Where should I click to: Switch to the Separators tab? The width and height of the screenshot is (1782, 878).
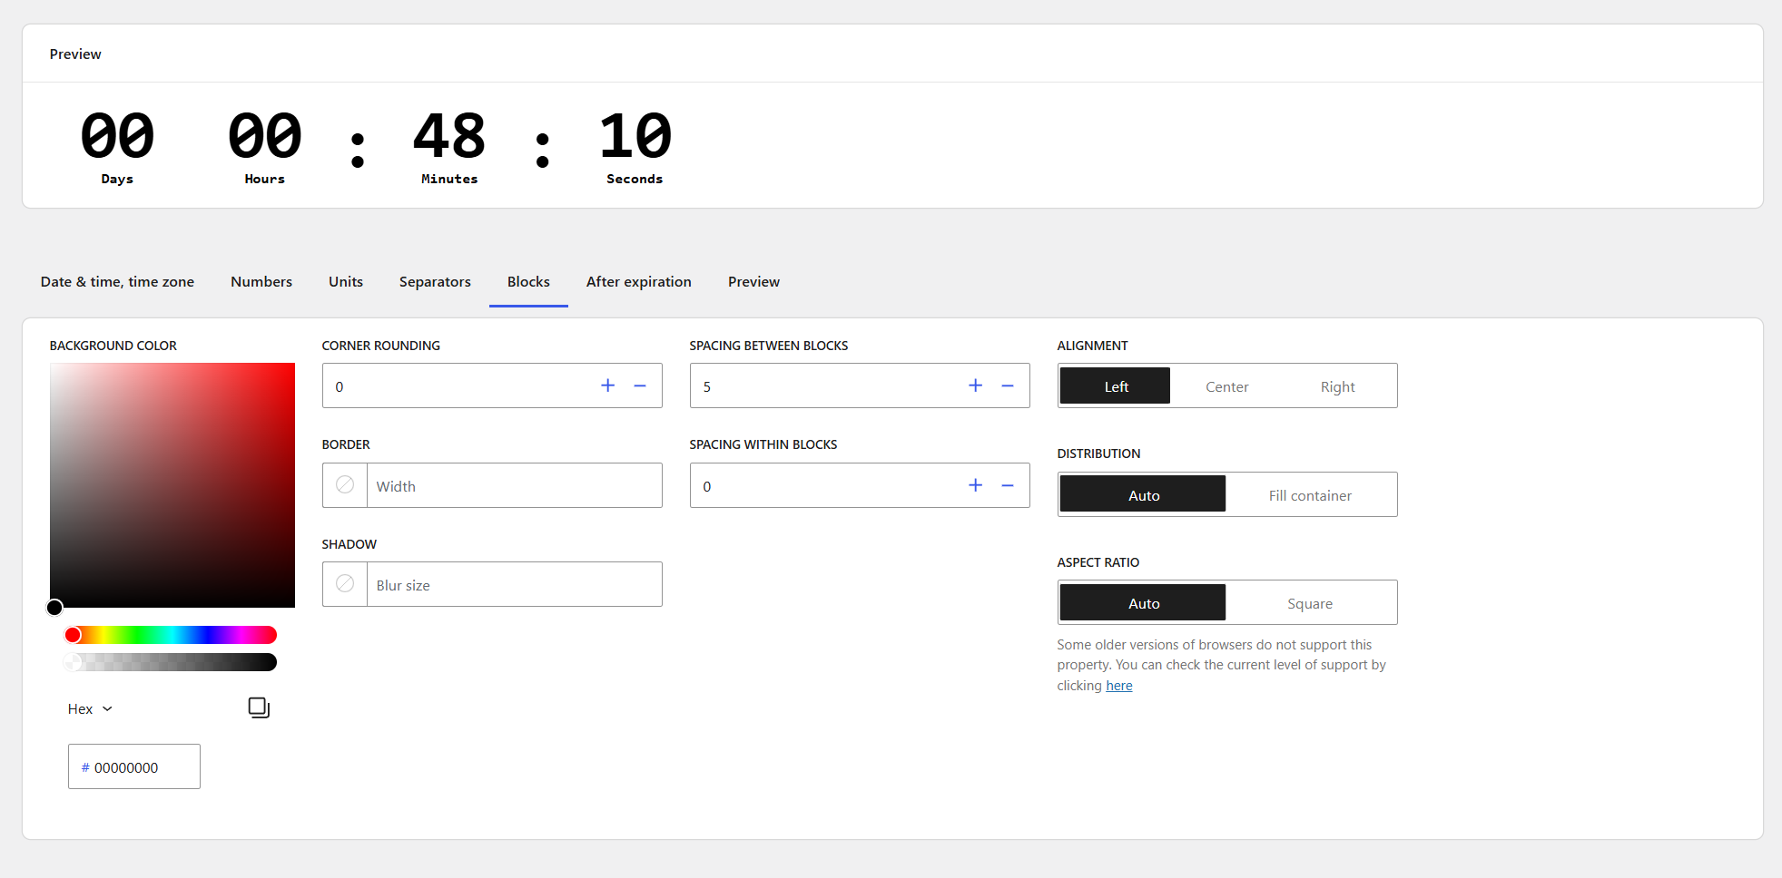435,282
